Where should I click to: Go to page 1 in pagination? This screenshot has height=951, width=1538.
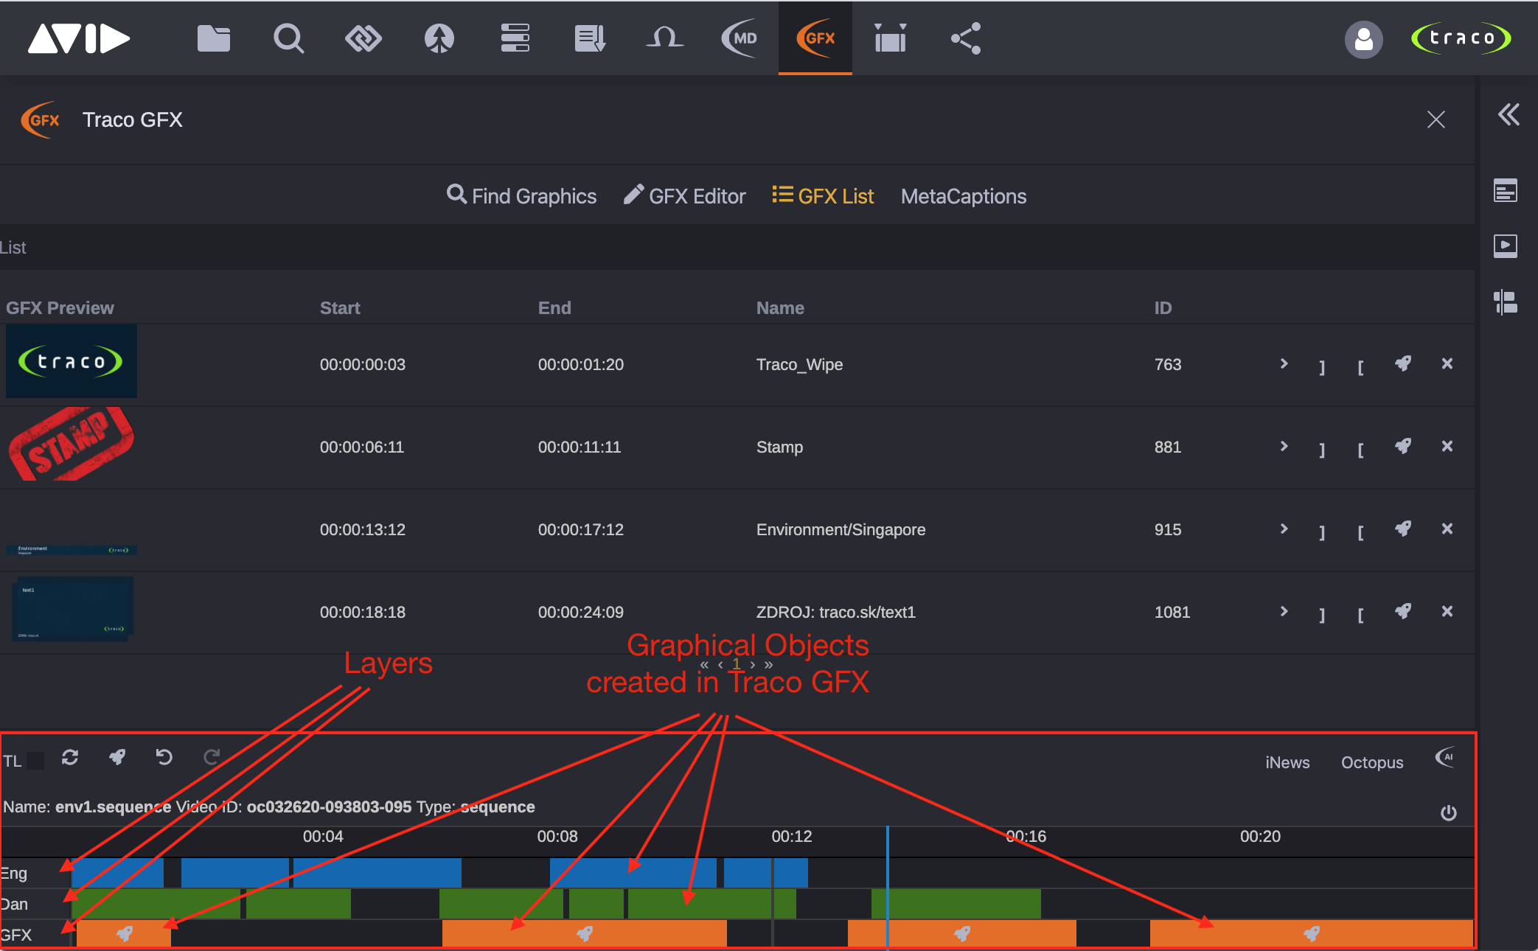pos(736,663)
